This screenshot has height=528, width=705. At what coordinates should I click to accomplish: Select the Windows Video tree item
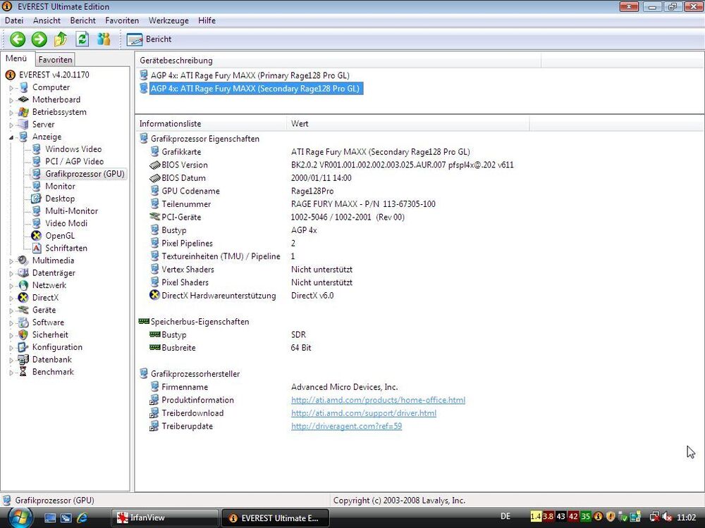tap(73, 149)
